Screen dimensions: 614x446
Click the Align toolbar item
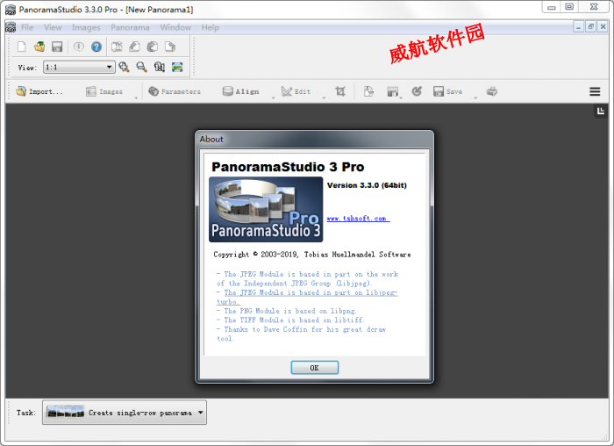[241, 91]
